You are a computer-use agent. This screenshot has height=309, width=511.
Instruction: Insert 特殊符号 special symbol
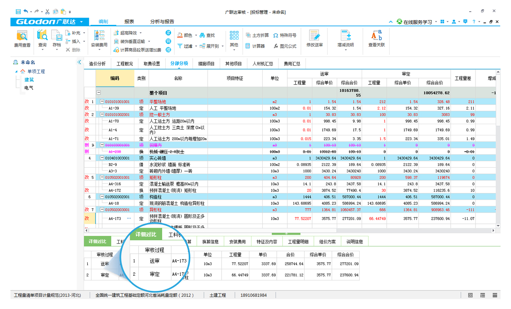click(x=285, y=35)
